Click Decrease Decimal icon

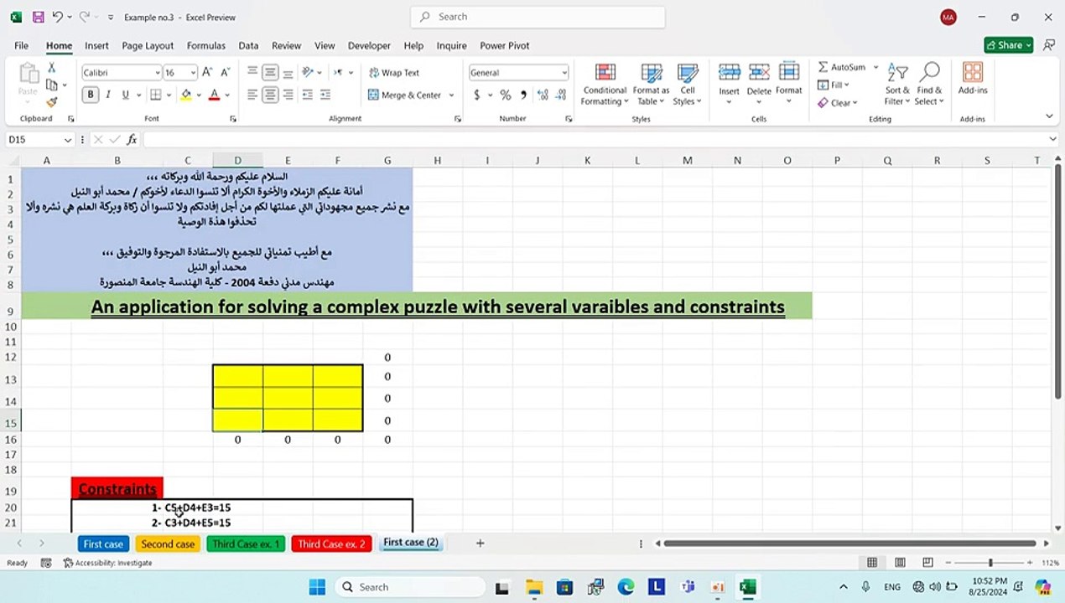(561, 95)
